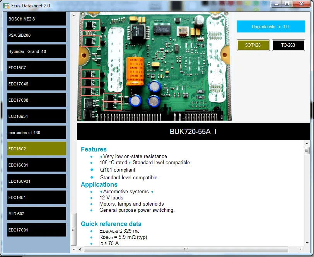Click the highlighted EDC16C2 entry
The width and height of the screenshot is (314, 257).
tap(37, 149)
